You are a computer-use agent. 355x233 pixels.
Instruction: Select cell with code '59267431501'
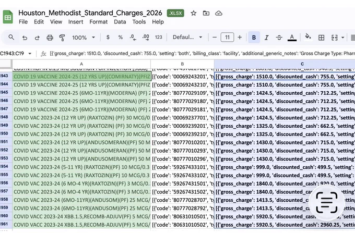click(182, 183)
